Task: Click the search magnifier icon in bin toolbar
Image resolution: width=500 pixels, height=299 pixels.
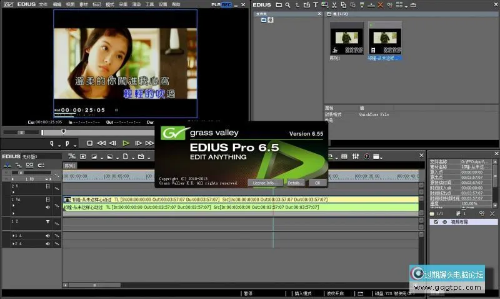Action: pyautogui.click(x=287, y=5)
